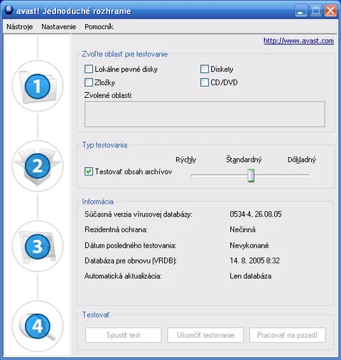Click the Zvolené oblasti list box
341x360 pixels.
coord(205,114)
